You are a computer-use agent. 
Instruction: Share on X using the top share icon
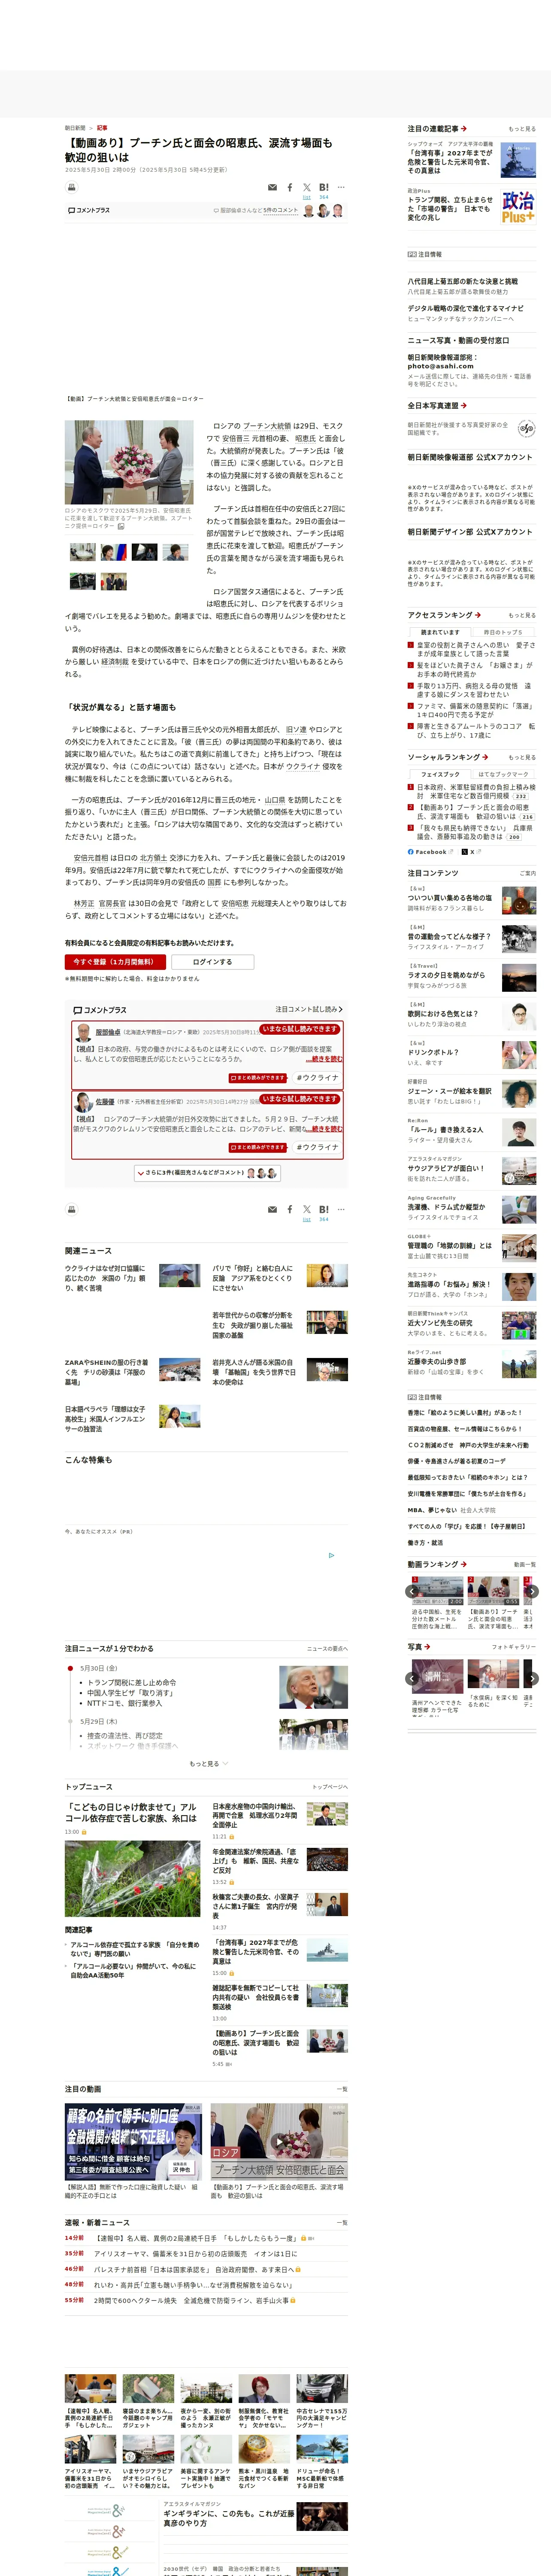tap(307, 187)
